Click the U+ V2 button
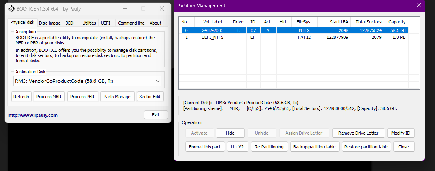 point(237,147)
